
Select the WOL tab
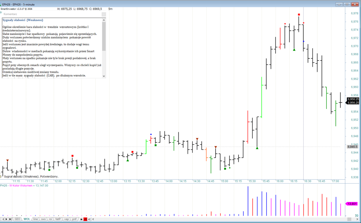[x=27, y=219]
